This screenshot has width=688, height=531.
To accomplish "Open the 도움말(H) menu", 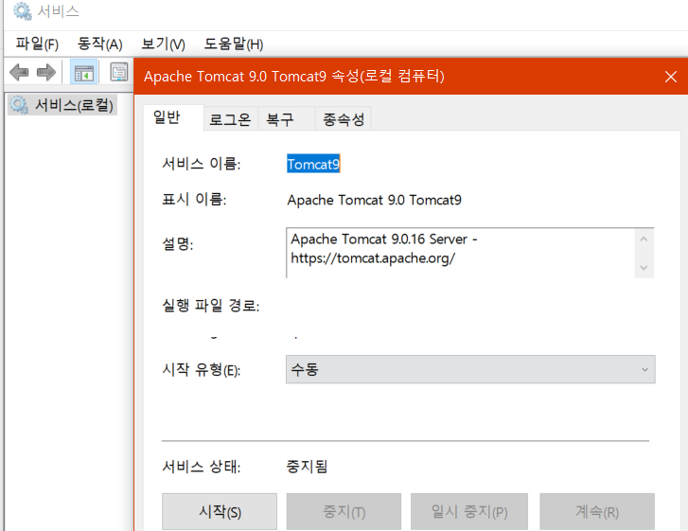I will [234, 44].
